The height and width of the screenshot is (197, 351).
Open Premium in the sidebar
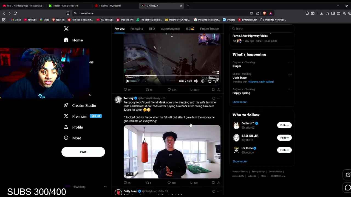click(x=83, y=116)
